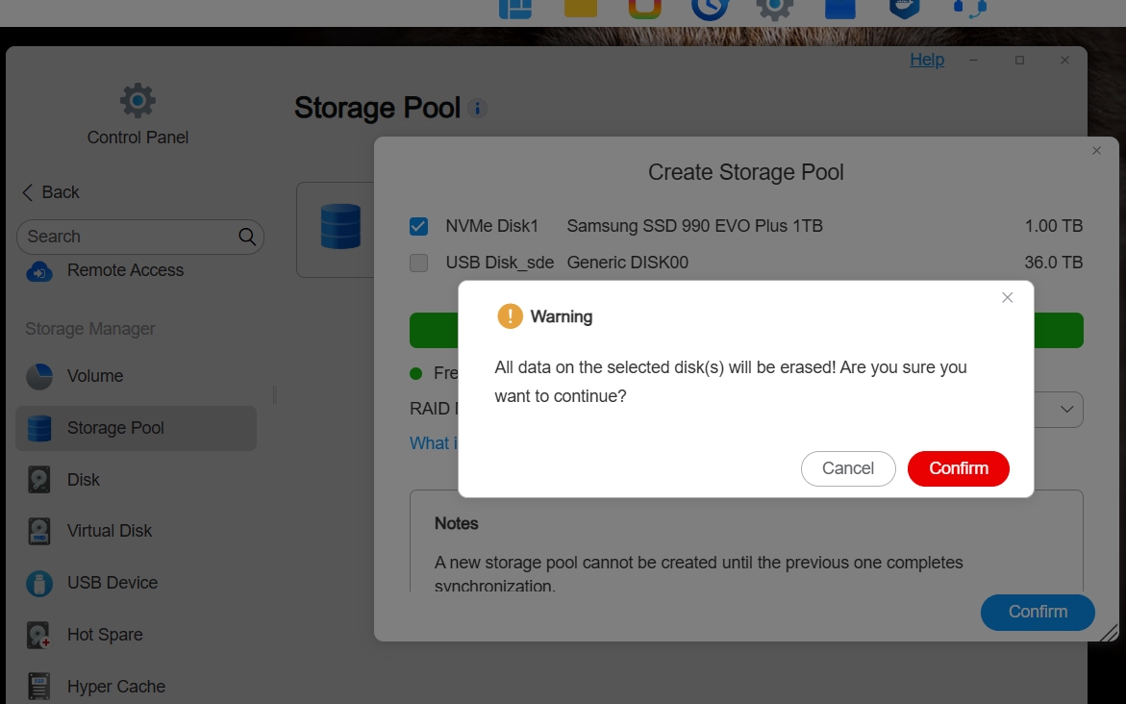The image size is (1126, 704).
Task: Click the Disk hard drive icon
Action: click(x=39, y=480)
